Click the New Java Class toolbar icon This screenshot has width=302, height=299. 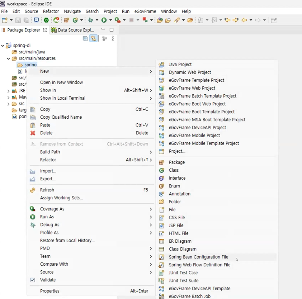coord(75,20)
